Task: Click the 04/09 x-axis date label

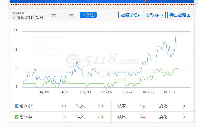Action: coord(44,92)
